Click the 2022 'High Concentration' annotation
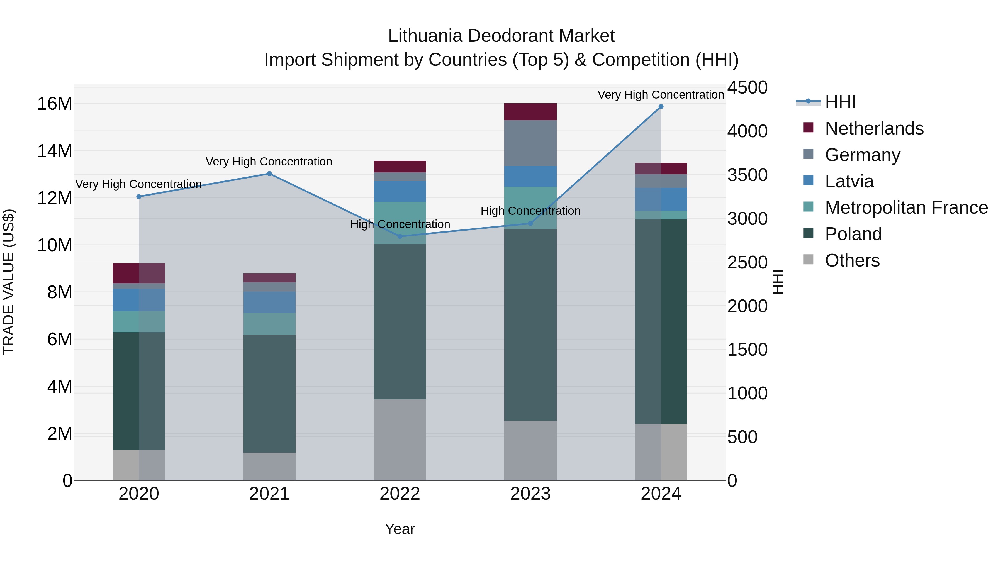 coord(400,224)
